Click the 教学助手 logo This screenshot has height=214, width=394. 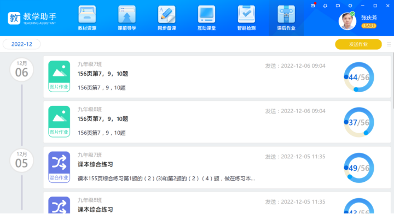(32, 19)
